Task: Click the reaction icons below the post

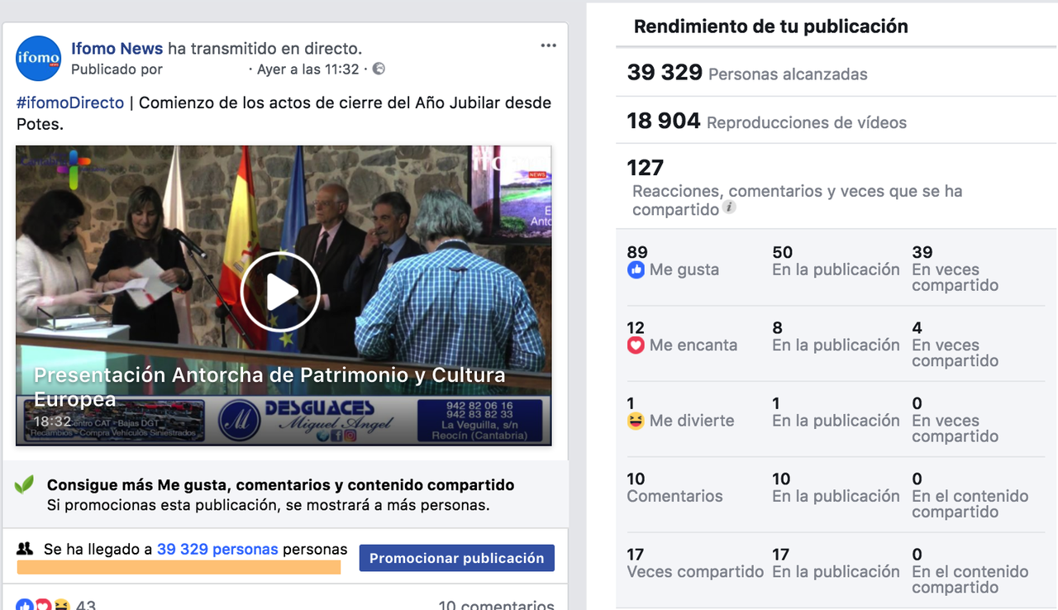Action: (43, 605)
